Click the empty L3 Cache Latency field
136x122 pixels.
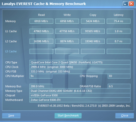(x=119, y=51)
